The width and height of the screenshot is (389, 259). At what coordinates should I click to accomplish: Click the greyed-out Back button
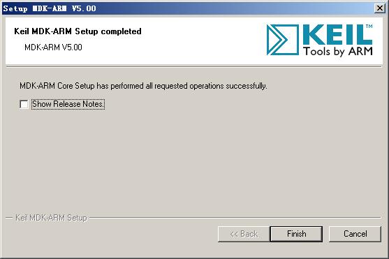click(x=244, y=234)
